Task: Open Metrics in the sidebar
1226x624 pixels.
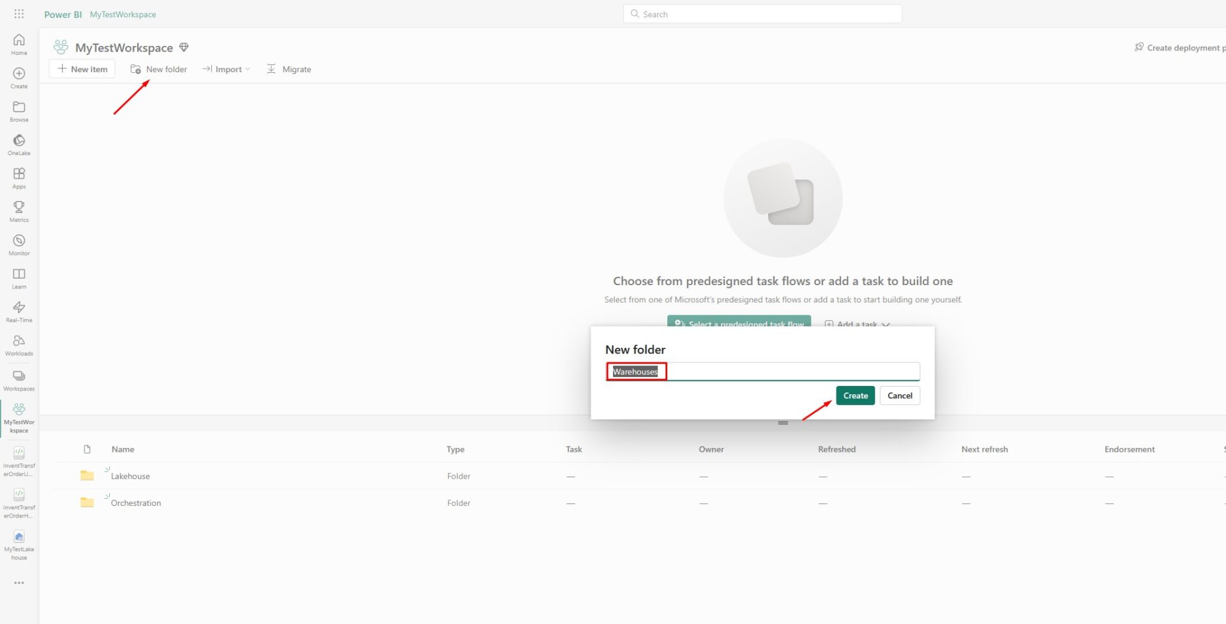Action: coord(19,212)
